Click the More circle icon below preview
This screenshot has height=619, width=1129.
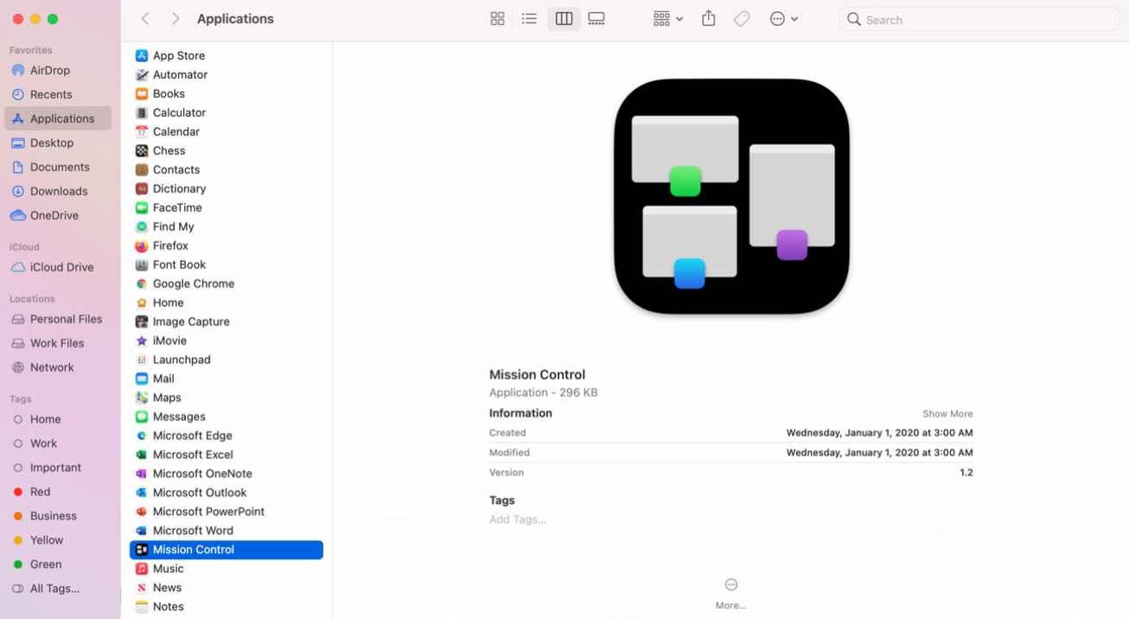(730, 585)
